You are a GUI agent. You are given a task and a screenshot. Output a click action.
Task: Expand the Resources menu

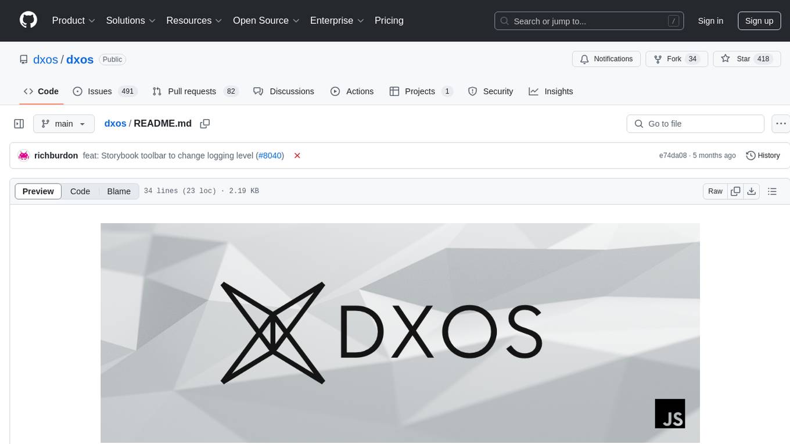[x=194, y=20]
